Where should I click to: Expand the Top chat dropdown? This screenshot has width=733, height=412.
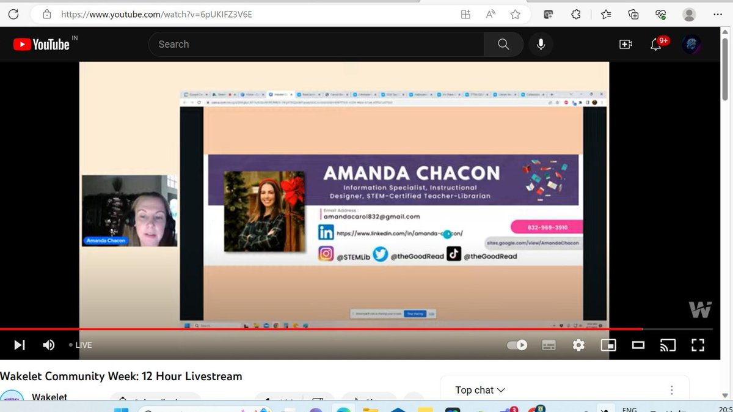pos(480,390)
